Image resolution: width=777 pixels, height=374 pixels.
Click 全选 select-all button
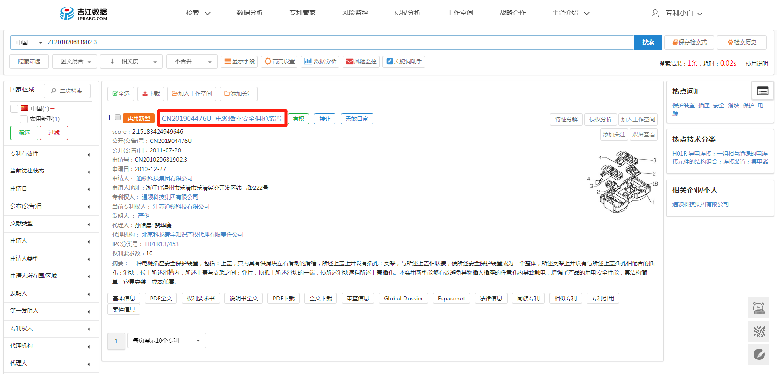pos(121,94)
